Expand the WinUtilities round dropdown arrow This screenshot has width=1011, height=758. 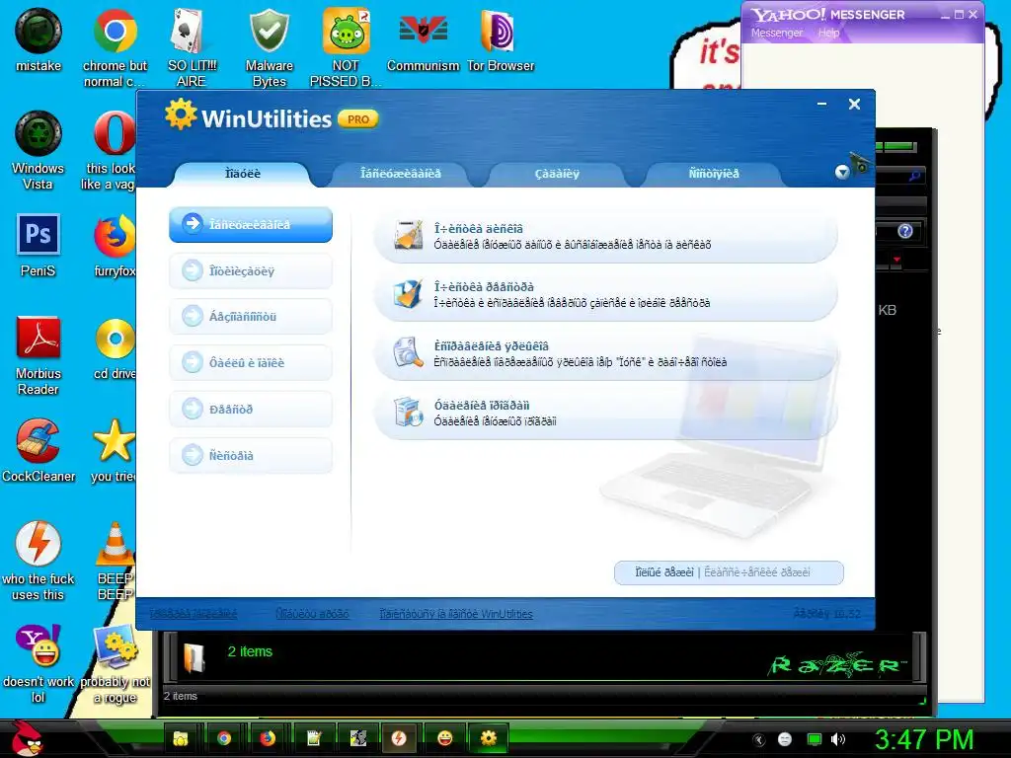click(841, 172)
